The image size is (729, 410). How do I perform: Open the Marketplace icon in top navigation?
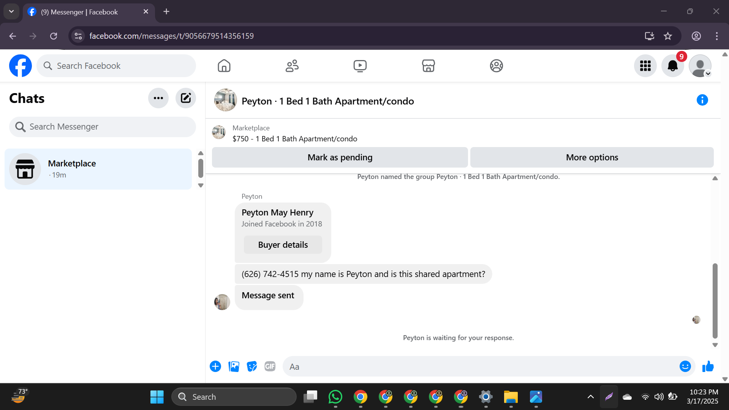point(428,66)
